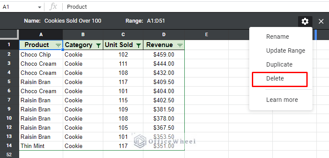Select the 109 units sold cell

point(123,109)
